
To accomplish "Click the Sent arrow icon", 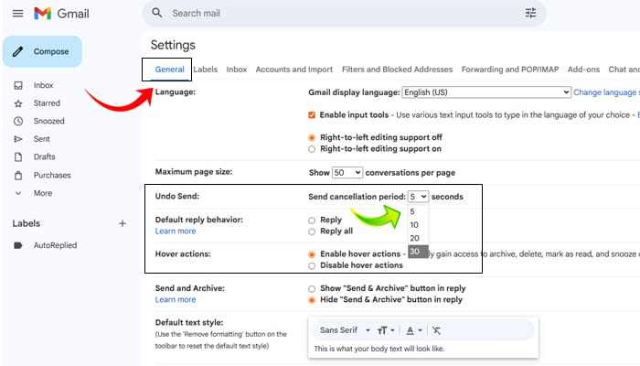I will coord(18,139).
